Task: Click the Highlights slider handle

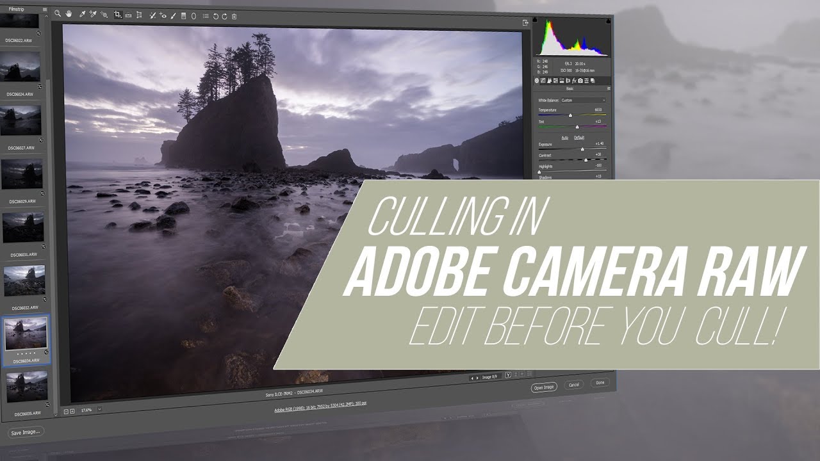Action: [539, 172]
